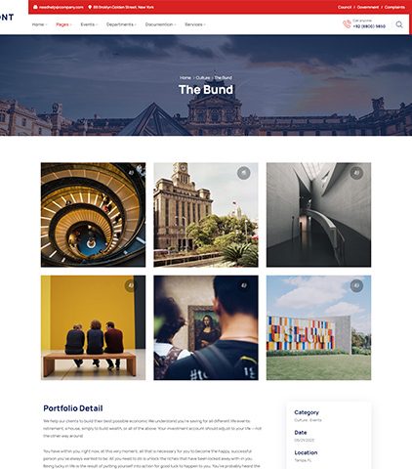The image size is (412, 469).
Task: Click the round icon on colorful museum photo
Action: click(356, 285)
